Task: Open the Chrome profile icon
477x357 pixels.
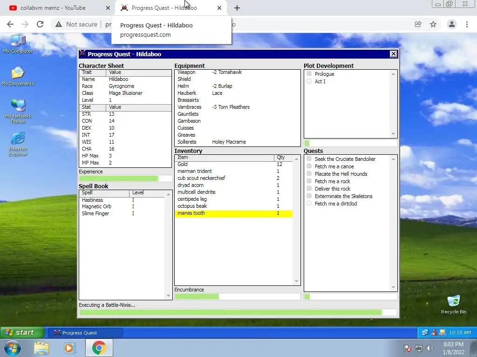Action: (452, 24)
